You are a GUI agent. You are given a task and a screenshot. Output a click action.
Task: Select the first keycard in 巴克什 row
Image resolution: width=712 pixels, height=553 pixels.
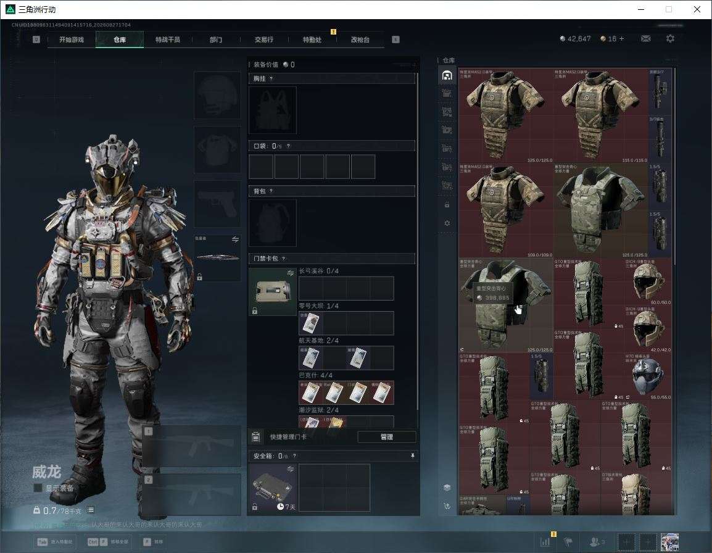click(310, 393)
